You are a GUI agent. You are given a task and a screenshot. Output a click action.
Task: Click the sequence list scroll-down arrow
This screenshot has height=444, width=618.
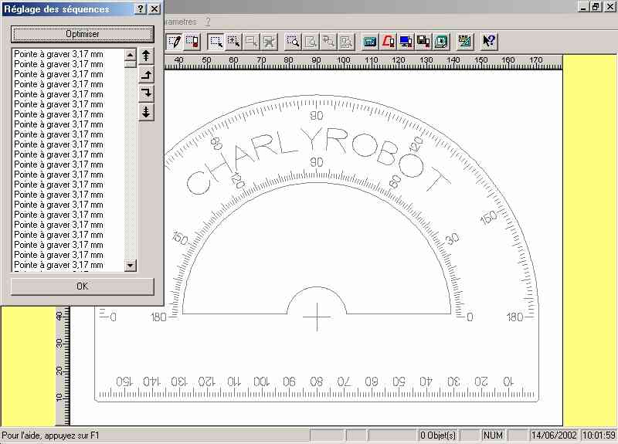click(131, 266)
